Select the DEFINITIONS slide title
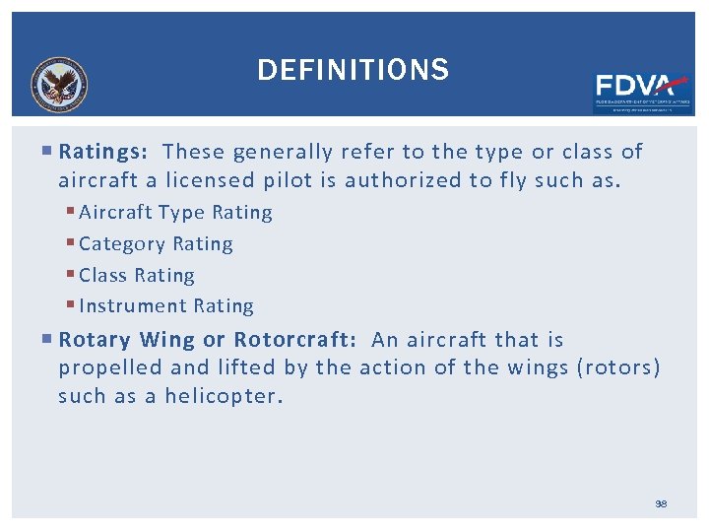The width and height of the screenshot is (709, 532). pyautogui.click(x=353, y=70)
